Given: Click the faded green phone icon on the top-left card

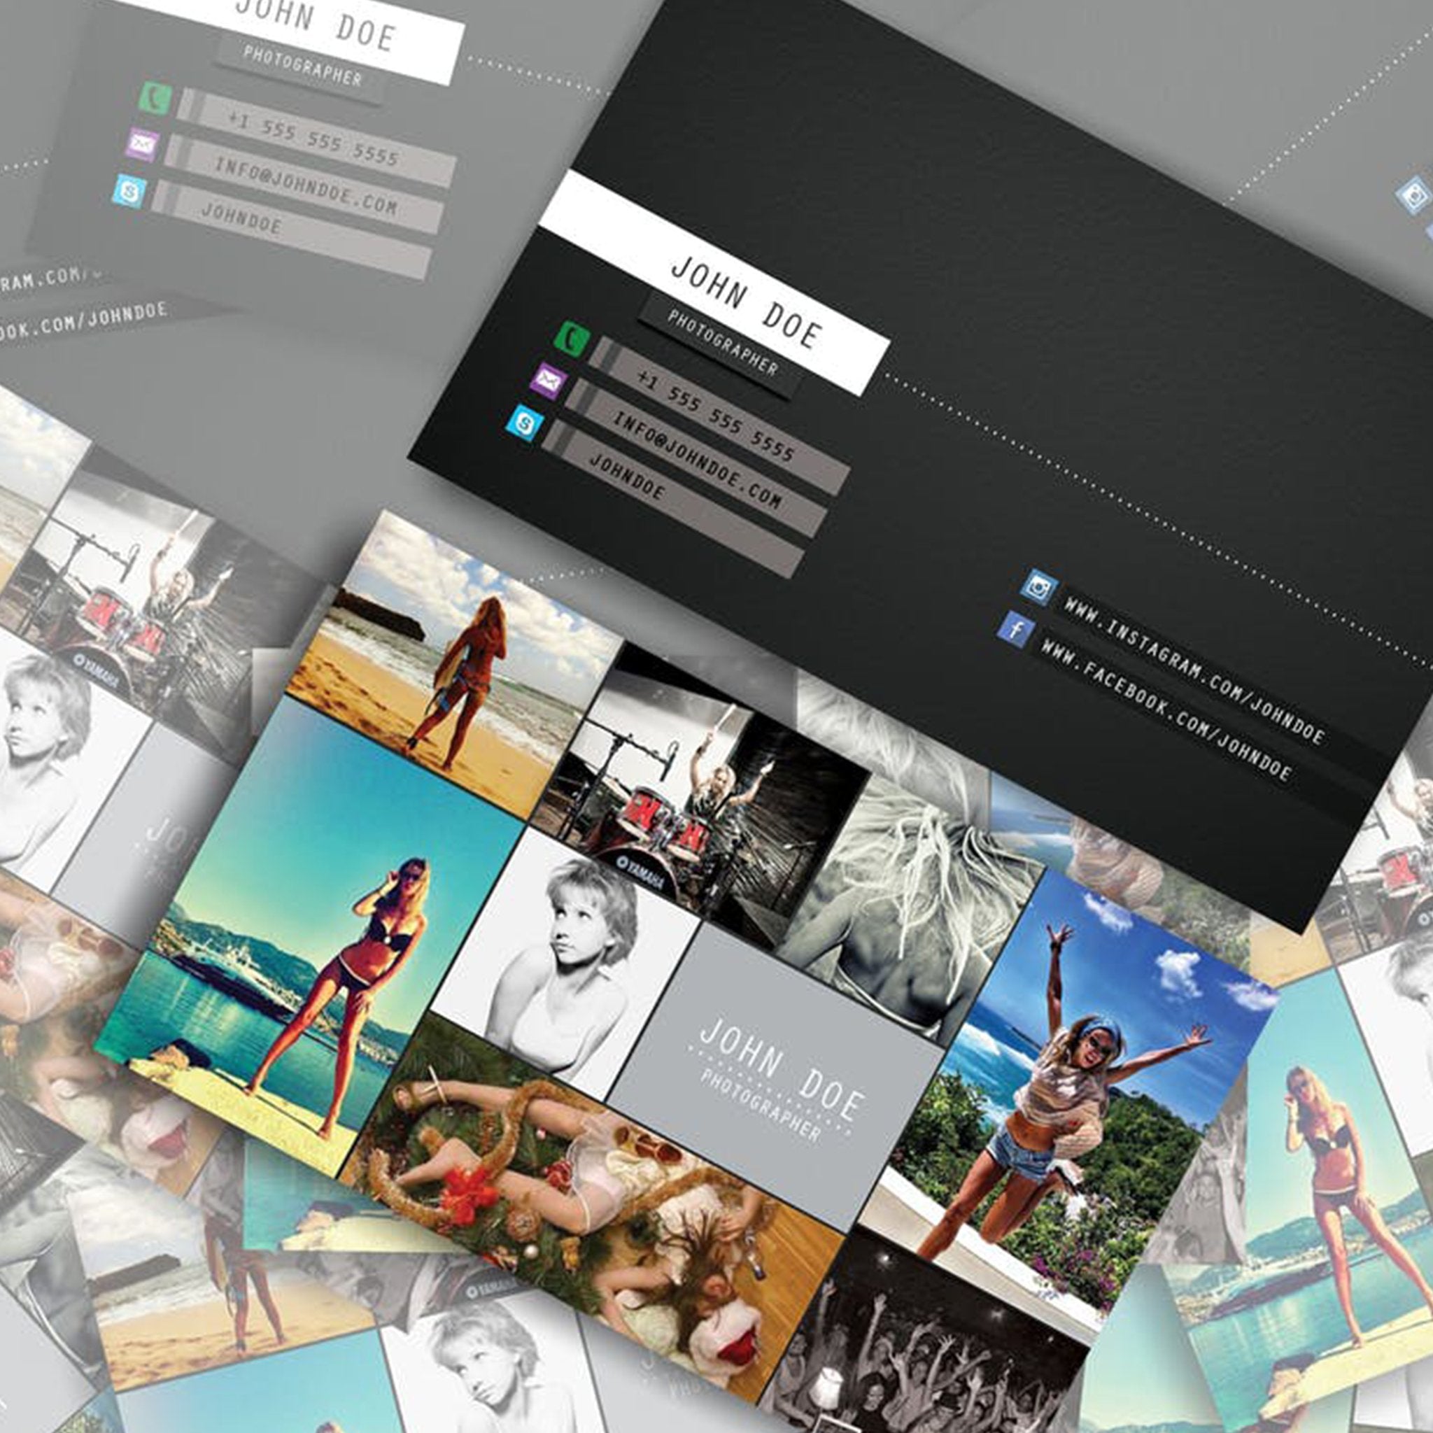Looking at the screenshot, I should pyautogui.click(x=156, y=98).
